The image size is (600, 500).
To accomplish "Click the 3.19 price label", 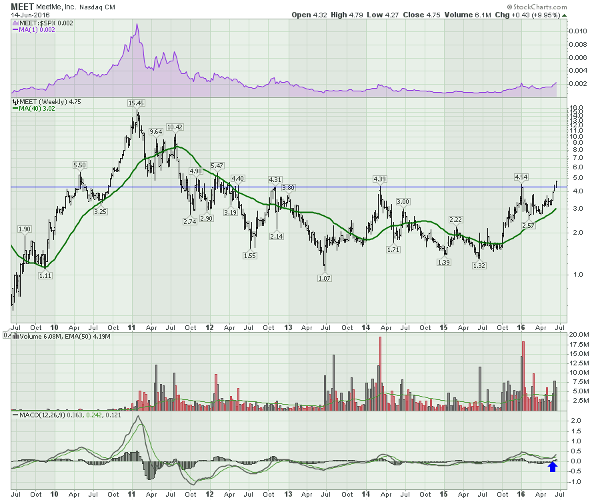I will coord(231,212).
